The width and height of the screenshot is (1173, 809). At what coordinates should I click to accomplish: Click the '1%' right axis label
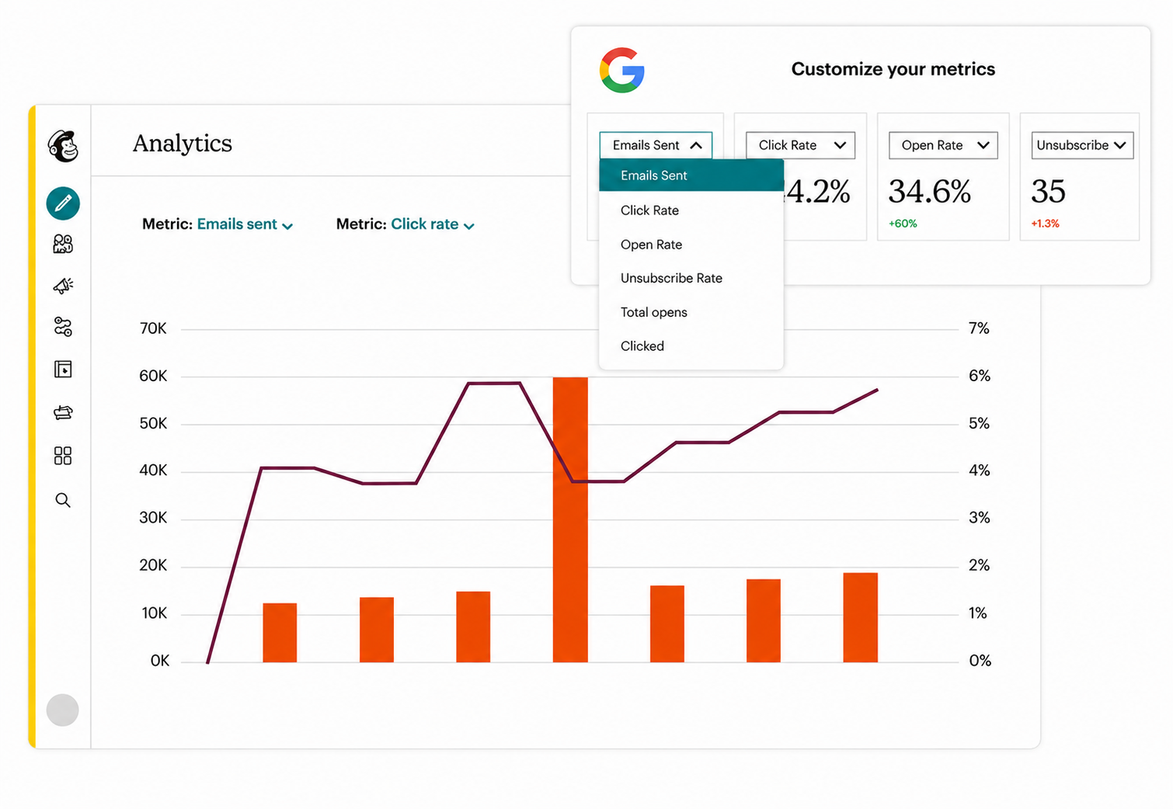point(978,613)
